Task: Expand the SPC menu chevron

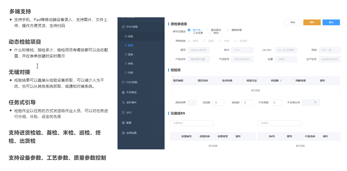Action: (x=160, y=112)
